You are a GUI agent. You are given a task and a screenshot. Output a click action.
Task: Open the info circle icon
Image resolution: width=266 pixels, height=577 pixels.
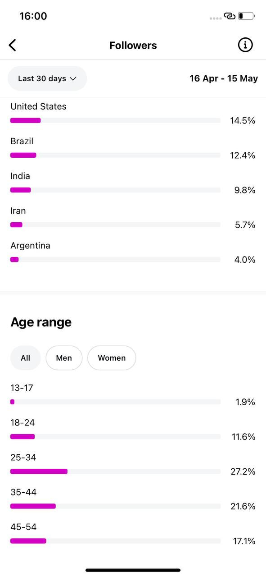[245, 45]
